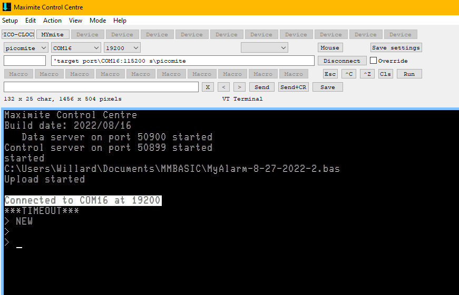
Task: Send Ctrl-Z with the ^Z button
Action: point(367,74)
